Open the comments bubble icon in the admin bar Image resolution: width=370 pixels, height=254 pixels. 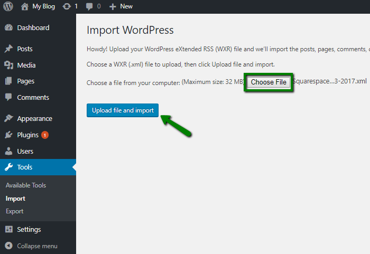coord(89,7)
